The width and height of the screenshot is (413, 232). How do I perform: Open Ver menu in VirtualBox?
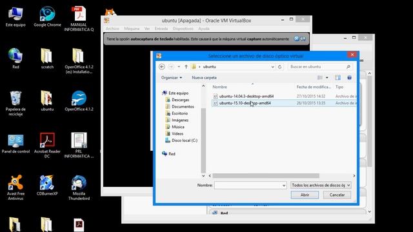click(x=147, y=28)
